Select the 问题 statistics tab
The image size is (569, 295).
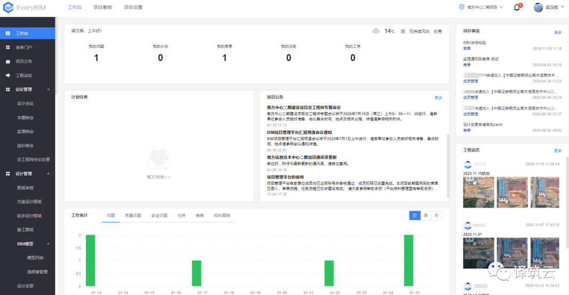(x=110, y=216)
